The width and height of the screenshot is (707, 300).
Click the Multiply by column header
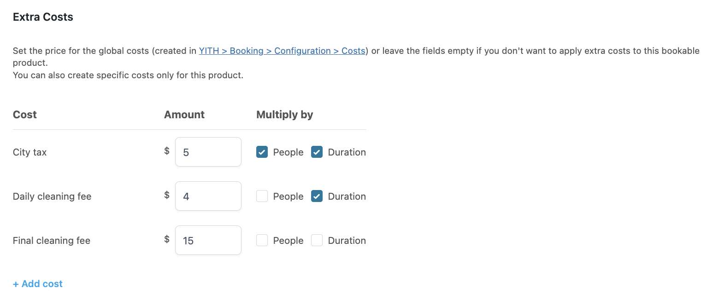pos(284,115)
